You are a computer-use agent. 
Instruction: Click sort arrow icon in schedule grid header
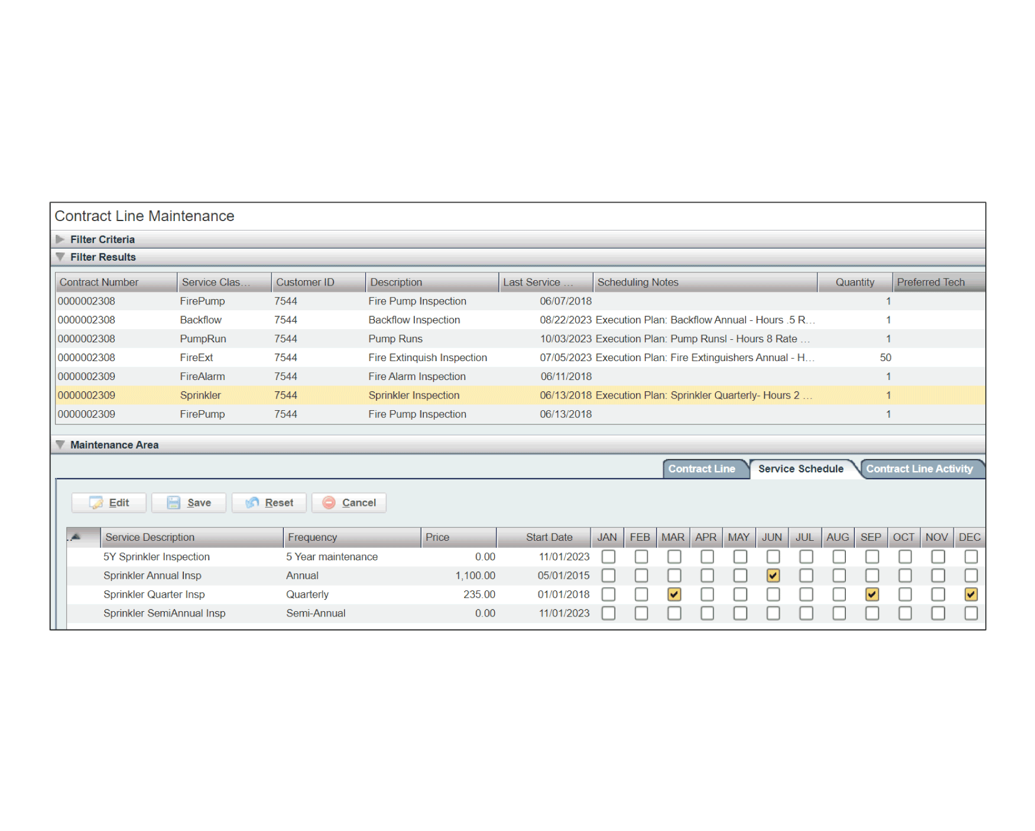[76, 537]
